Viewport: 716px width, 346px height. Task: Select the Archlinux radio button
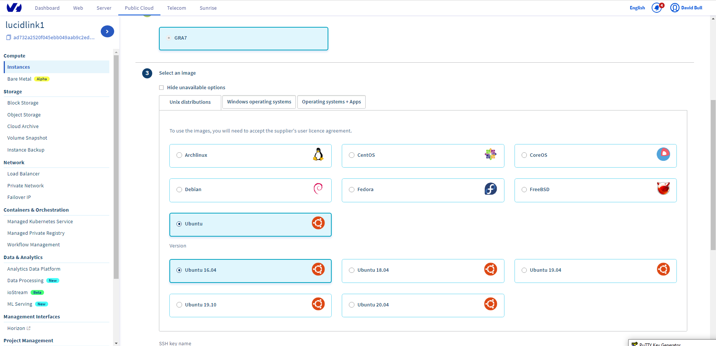[x=179, y=155]
